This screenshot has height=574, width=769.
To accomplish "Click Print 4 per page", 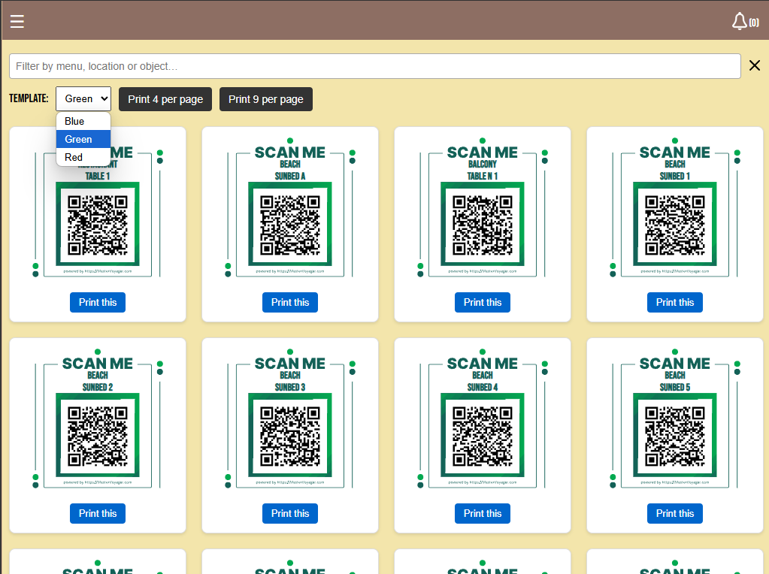I will 165,99.
